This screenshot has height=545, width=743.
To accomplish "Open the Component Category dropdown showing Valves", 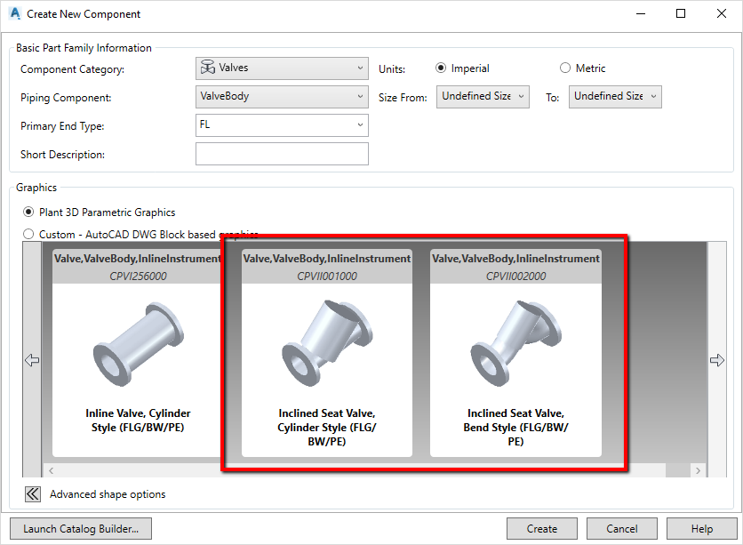I will pos(282,68).
